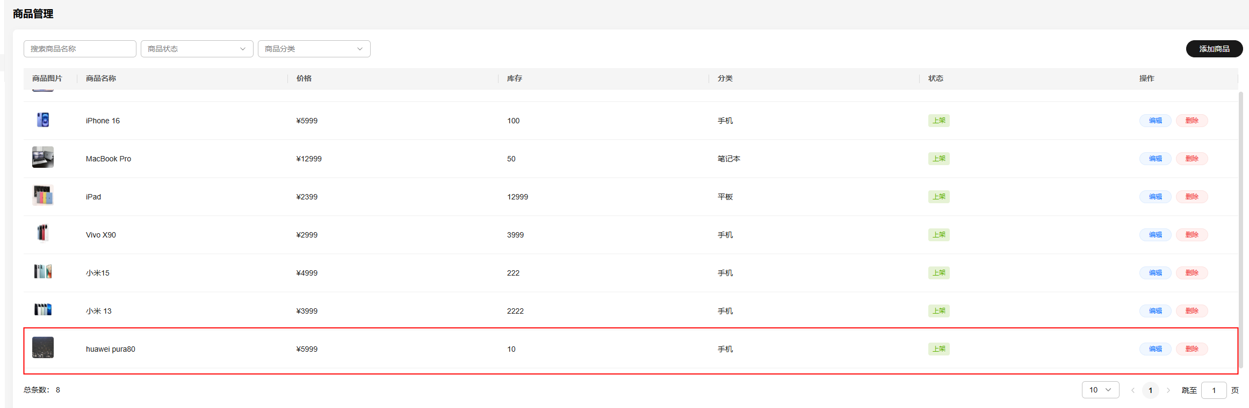Click the iPhone 16 product thumbnail
The width and height of the screenshot is (1249, 408).
(43, 120)
